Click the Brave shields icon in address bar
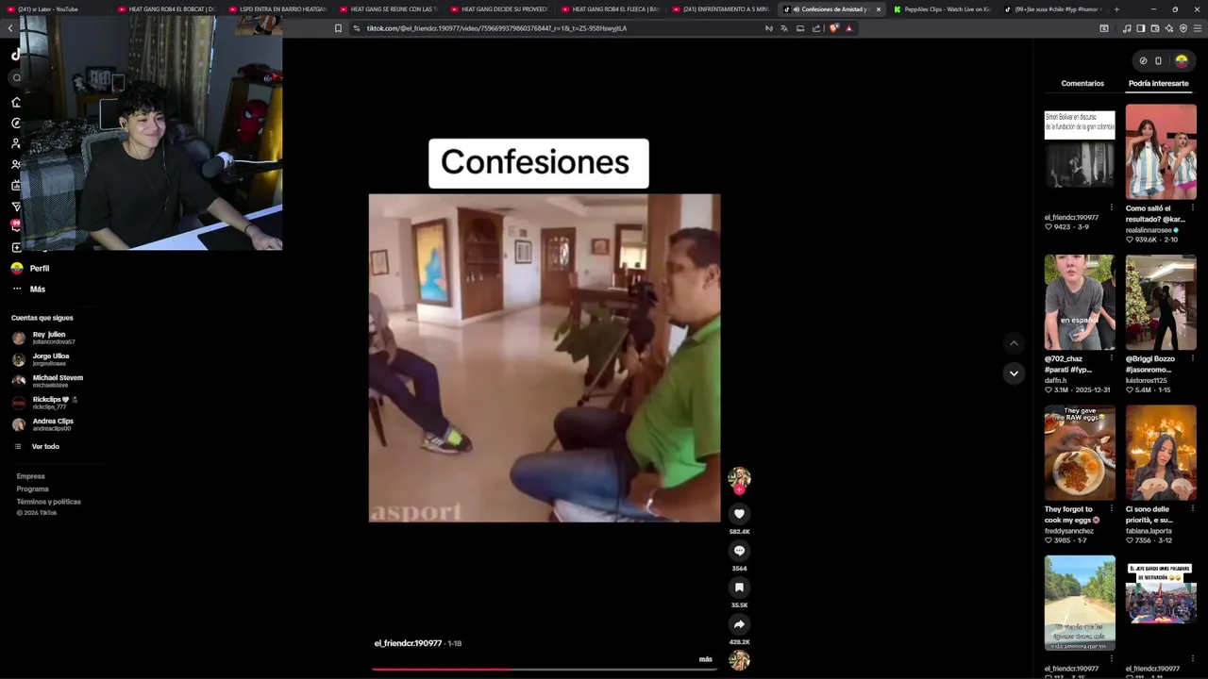 (833, 28)
